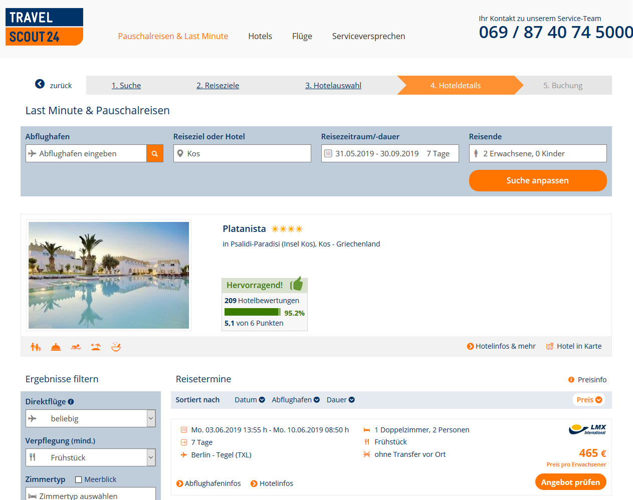The height and width of the screenshot is (500, 633).
Task: Click the Preisinfo info icon
Action: (x=571, y=380)
